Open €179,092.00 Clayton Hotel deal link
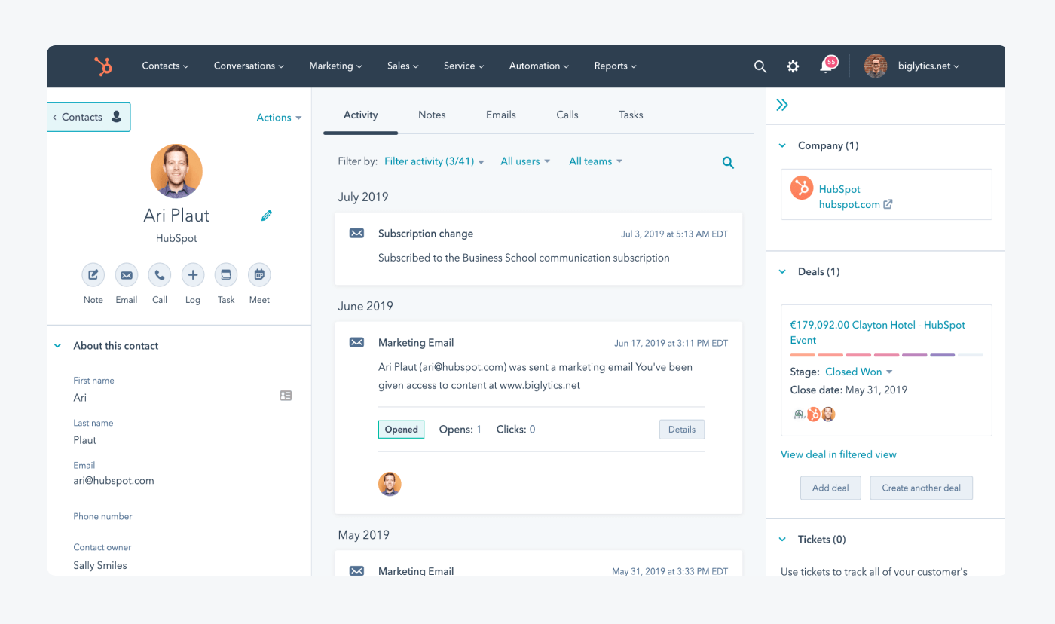This screenshot has width=1055, height=624. (878, 332)
